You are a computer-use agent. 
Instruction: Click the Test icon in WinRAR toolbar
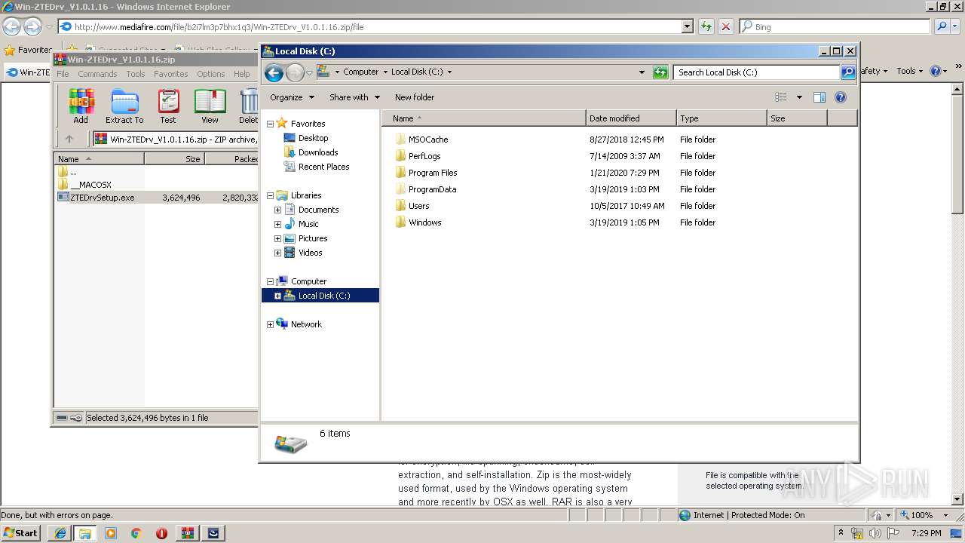coord(168,106)
